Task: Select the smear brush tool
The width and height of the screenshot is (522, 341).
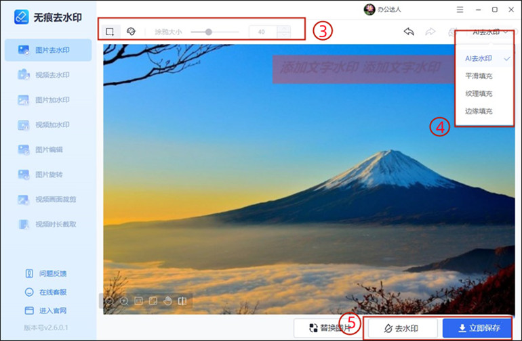Action: click(x=131, y=32)
